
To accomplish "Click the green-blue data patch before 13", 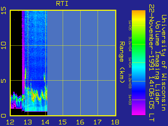I will 16,100.
